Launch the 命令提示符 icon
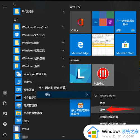The image size is (140, 140). [18, 97]
